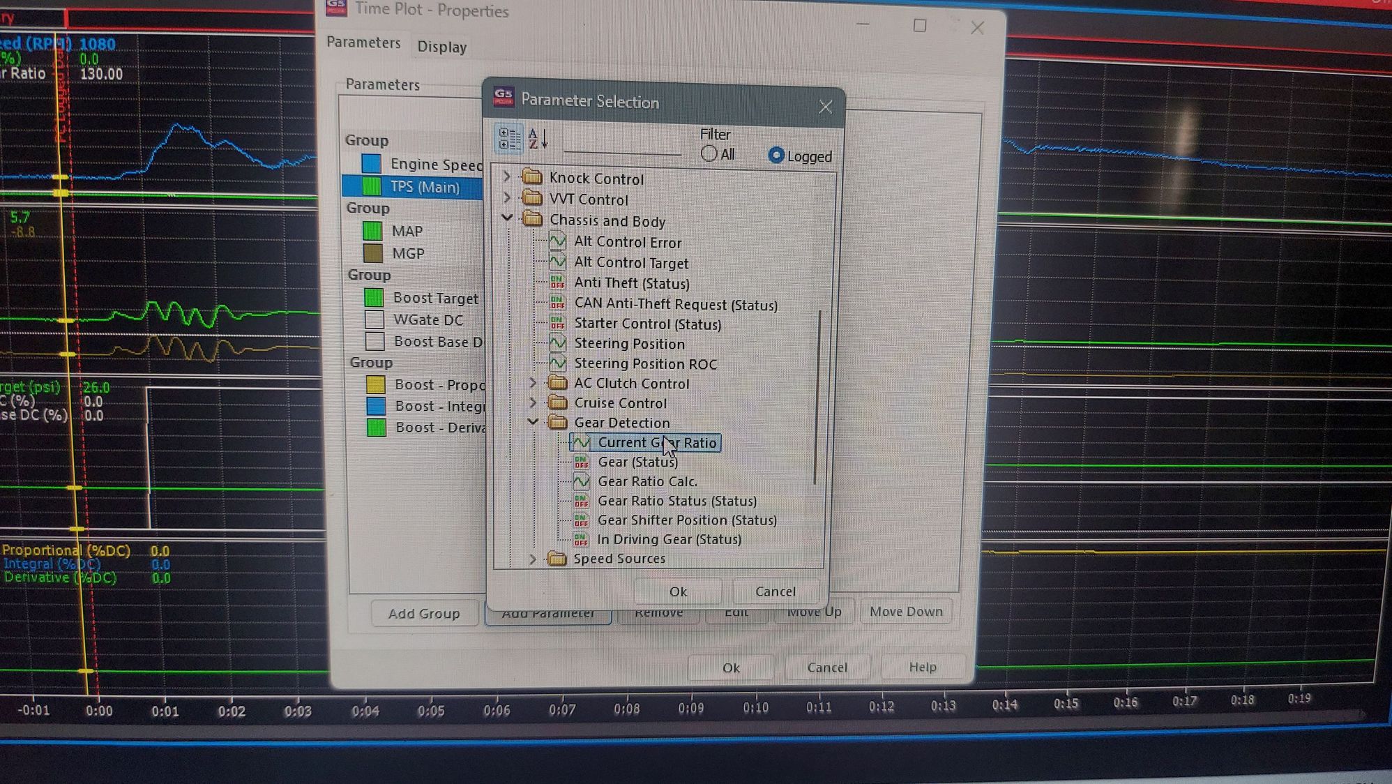1392x784 pixels.
Task: Expand the Knock Control folder
Action: click(x=507, y=177)
